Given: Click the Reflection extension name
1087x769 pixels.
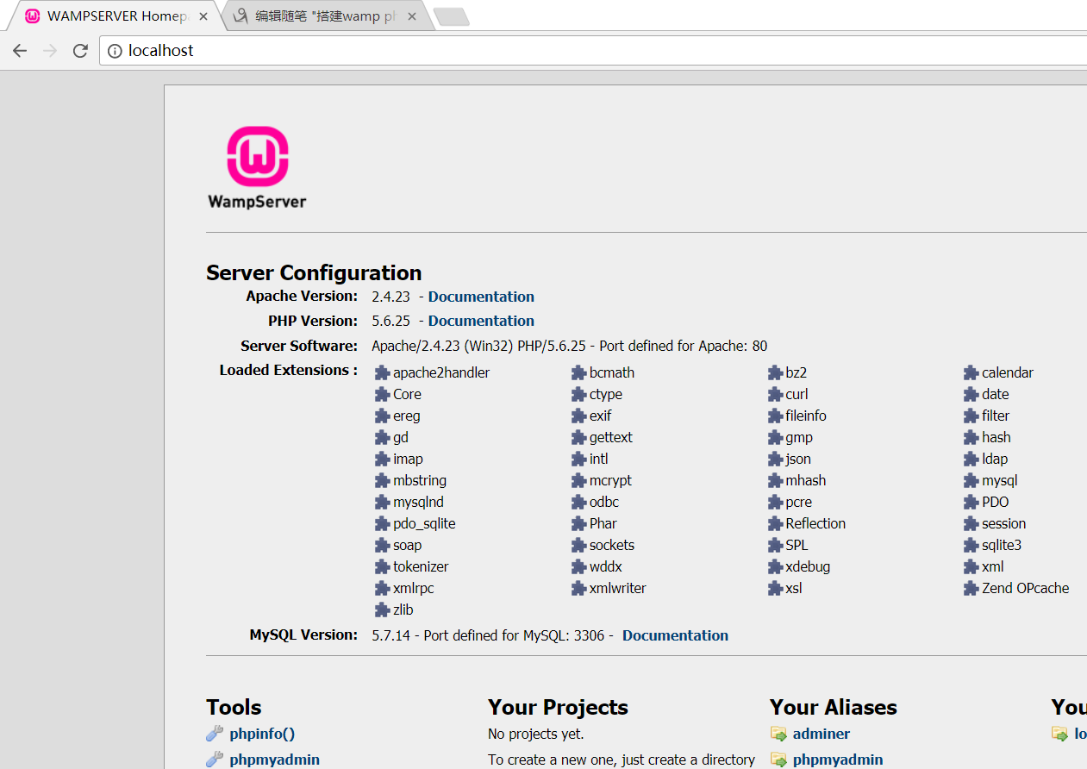Looking at the screenshot, I should point(815,523).
